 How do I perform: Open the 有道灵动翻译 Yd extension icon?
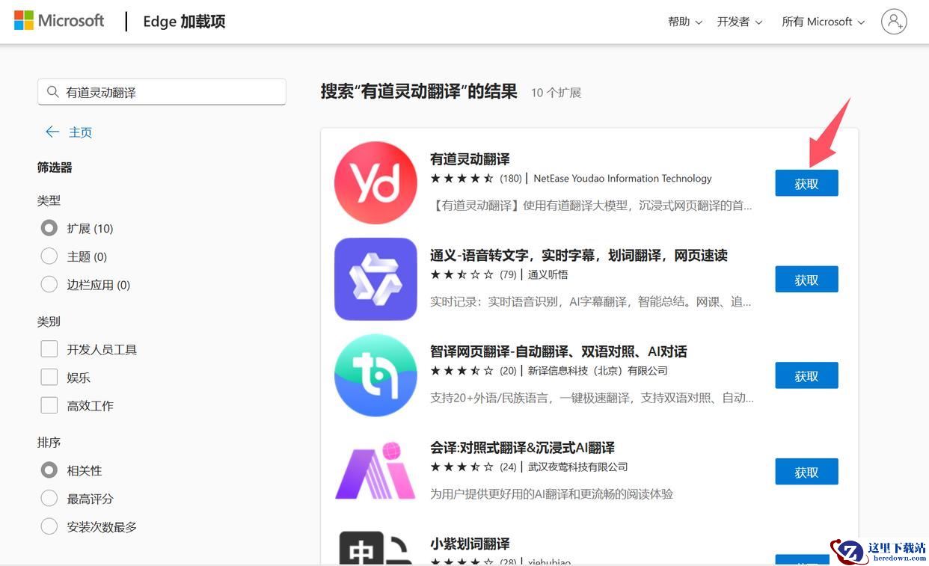tap(375, 182)
